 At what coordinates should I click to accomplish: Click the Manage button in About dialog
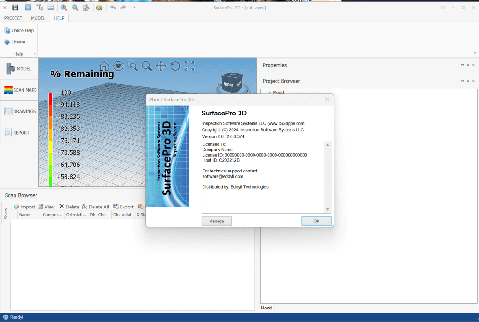pyautogui.click(x=216, y=221)
